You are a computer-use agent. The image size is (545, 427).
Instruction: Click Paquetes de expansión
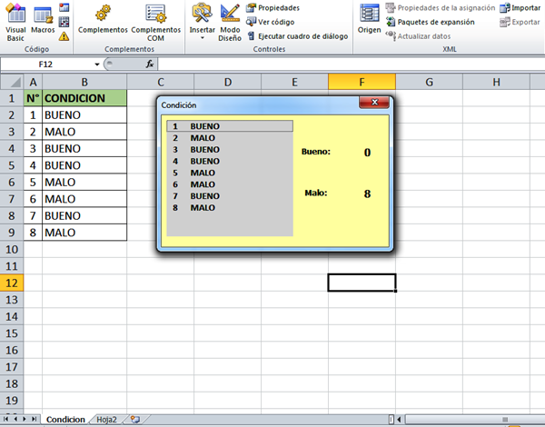point(431,22)
